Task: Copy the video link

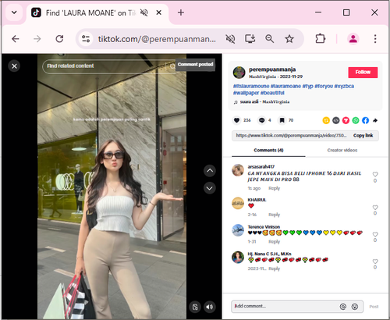Action: (363, 136)
